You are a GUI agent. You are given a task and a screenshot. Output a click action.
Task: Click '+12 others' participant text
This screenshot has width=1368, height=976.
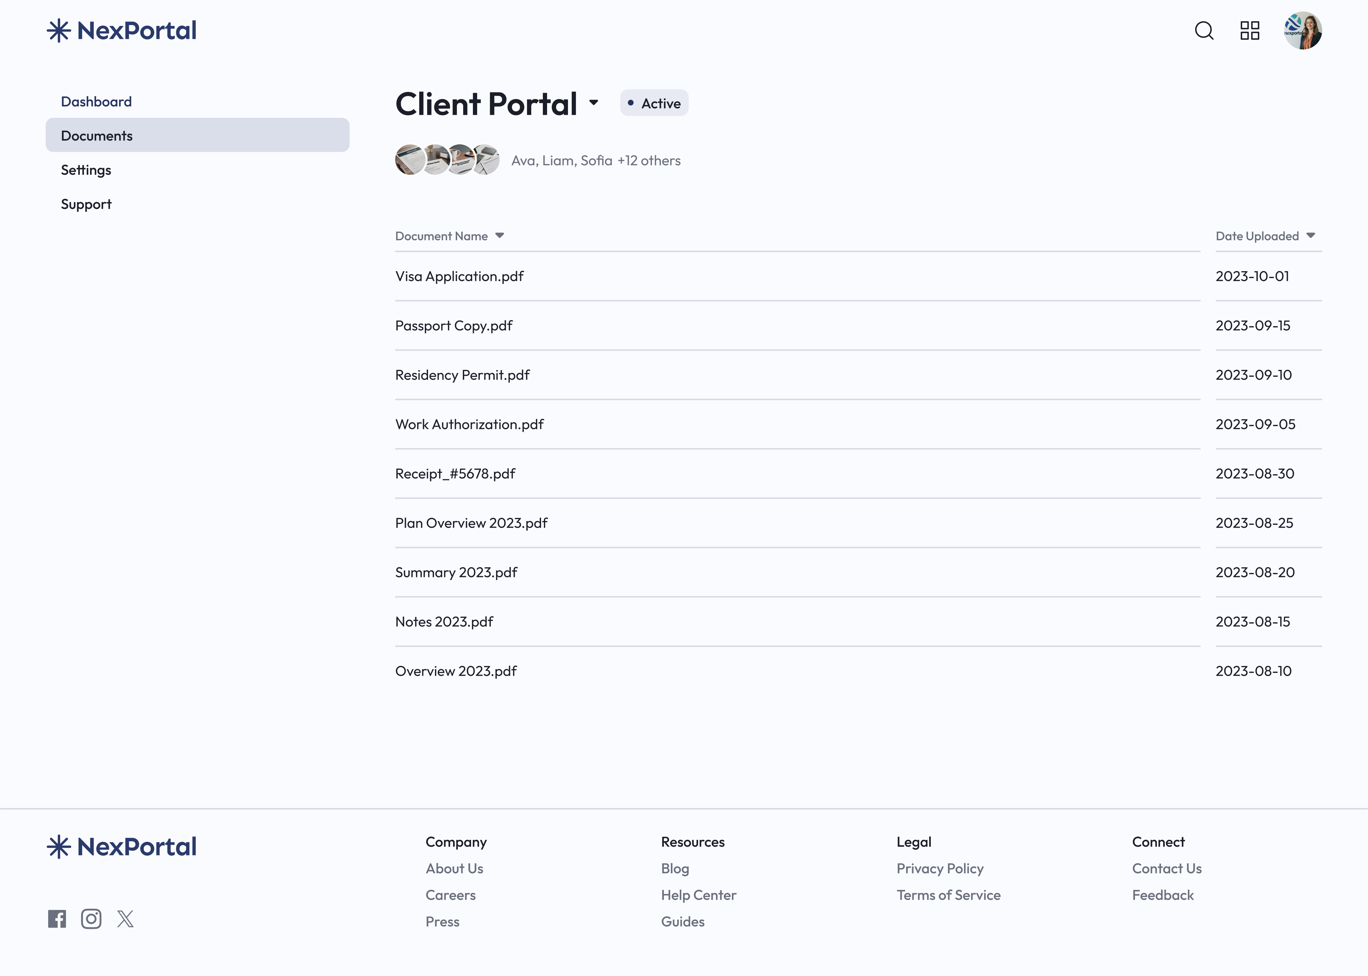click(649, 160)
